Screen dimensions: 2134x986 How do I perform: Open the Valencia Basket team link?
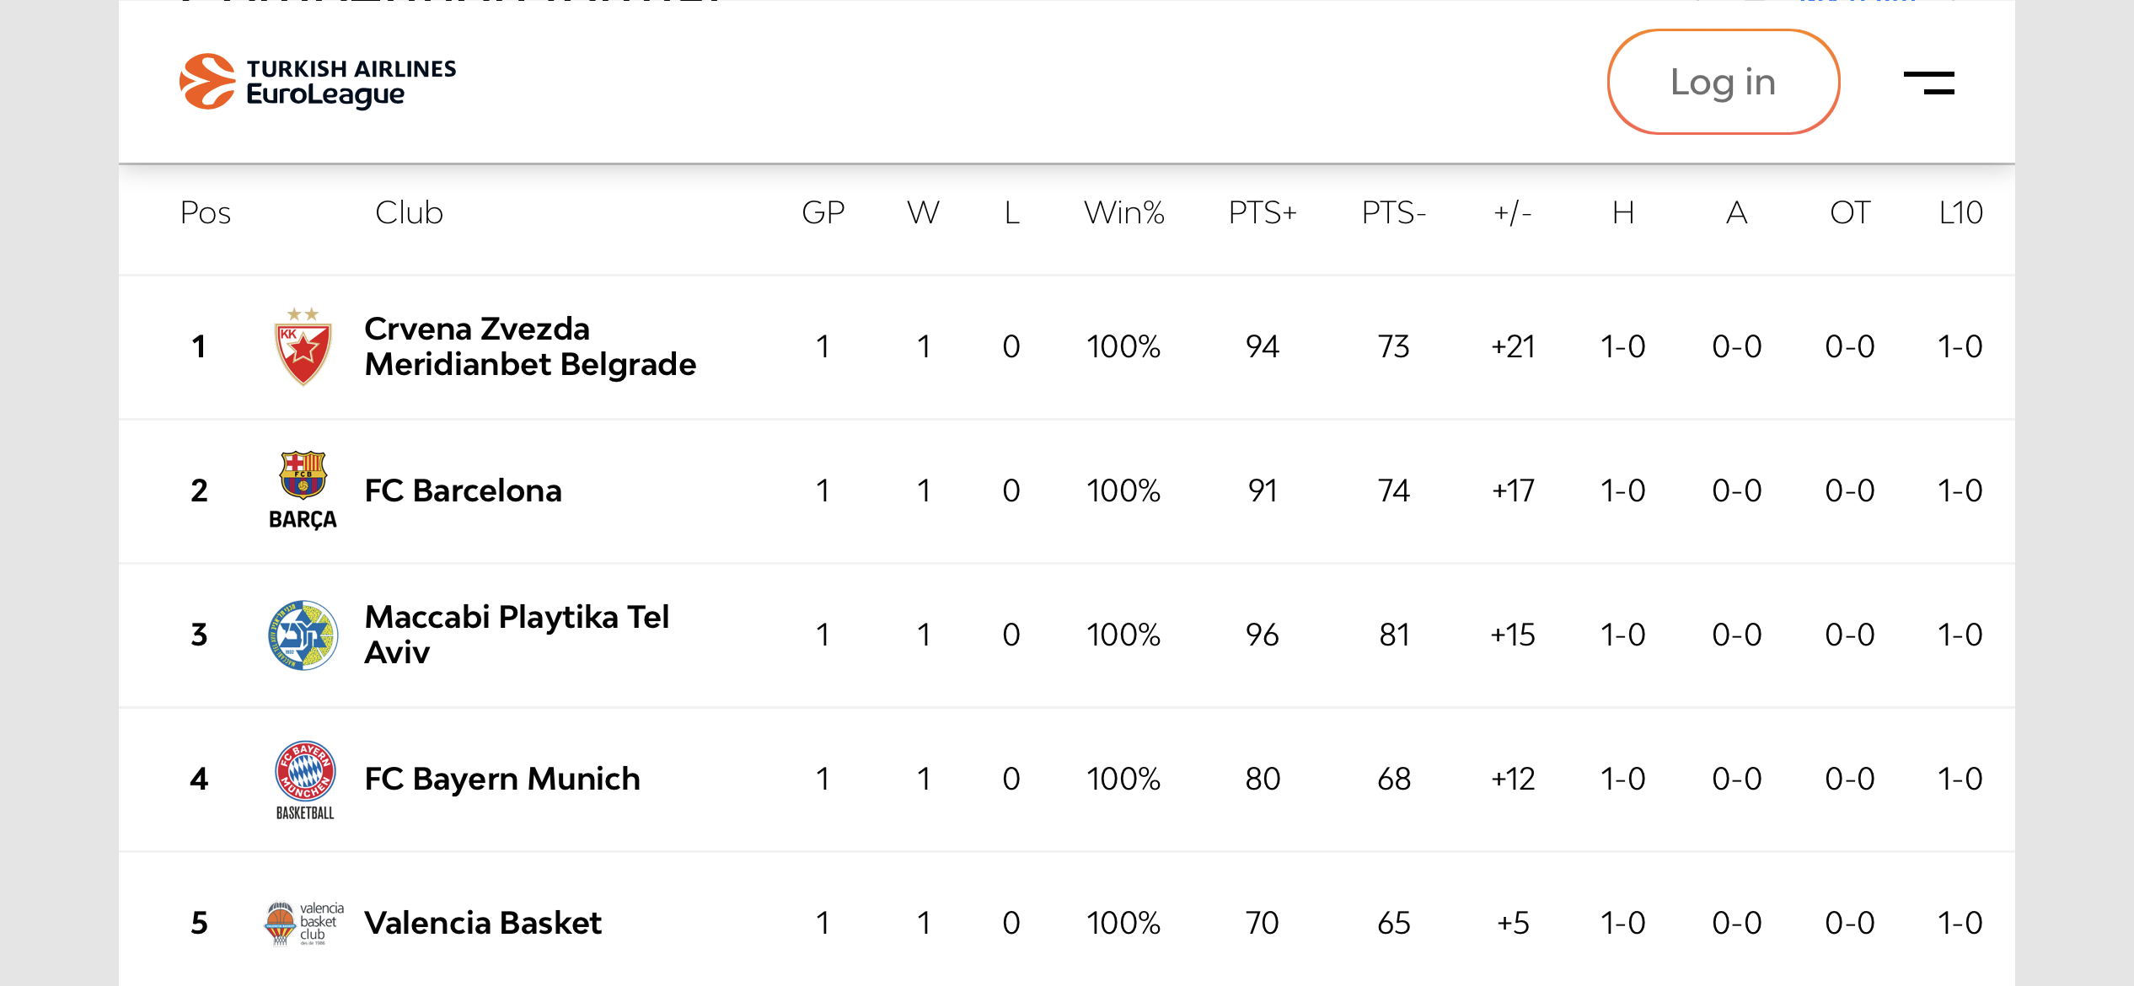[483, 923]
